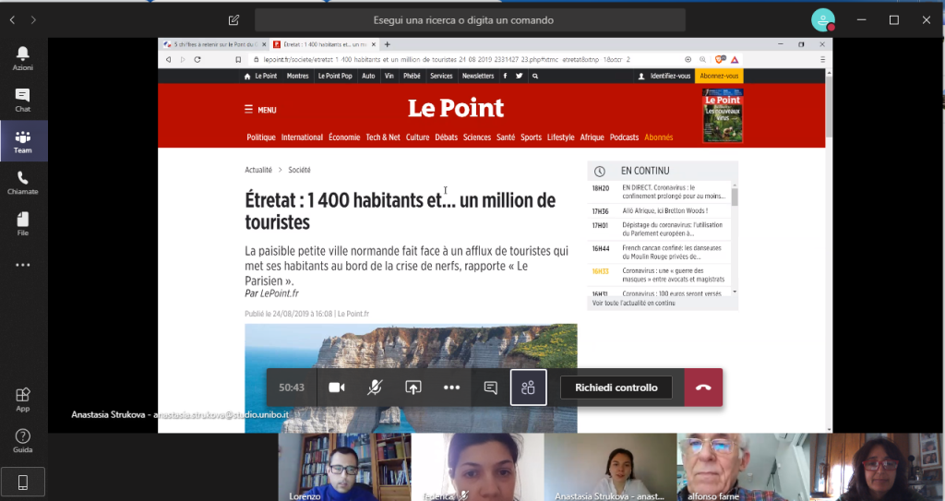Open Le Point Pop link

(x=335, y=76)
